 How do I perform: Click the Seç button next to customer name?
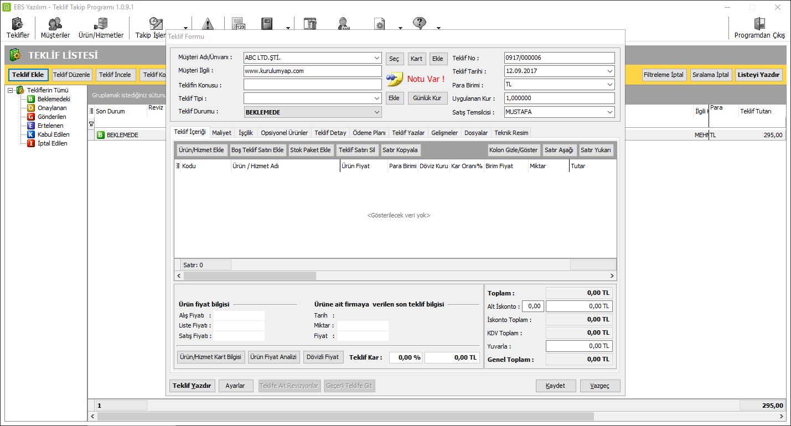[394, 59]
